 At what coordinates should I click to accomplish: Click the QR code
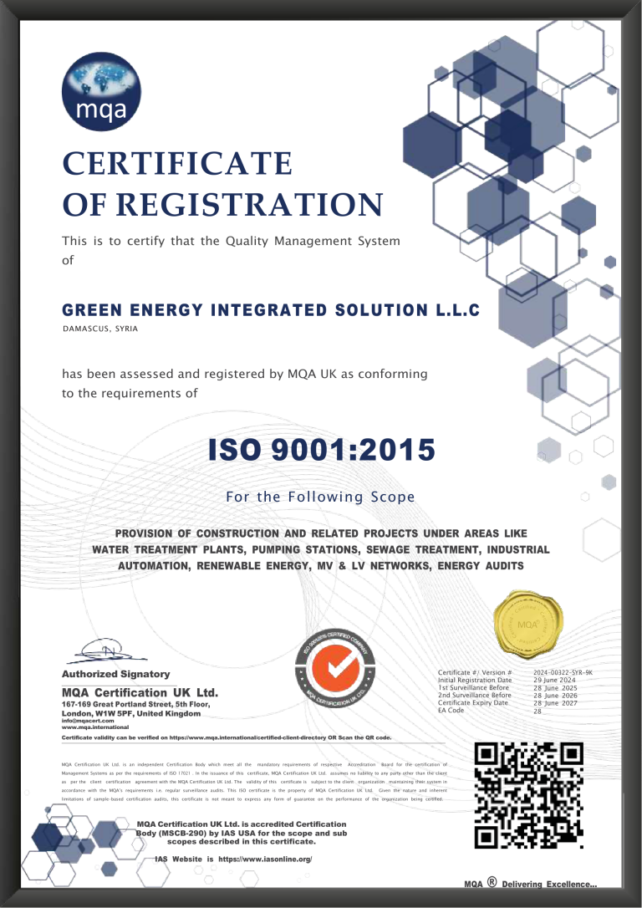pyautogui.click(x=528, y=796)
